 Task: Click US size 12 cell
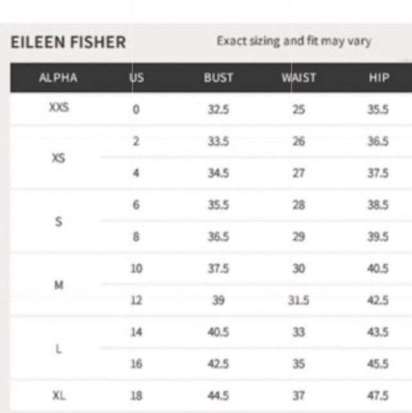tap(136, 300)
